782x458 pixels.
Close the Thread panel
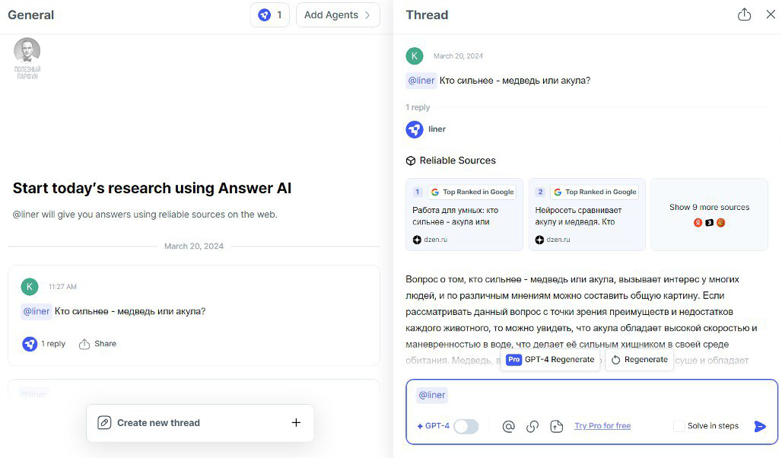click(770, 15)
